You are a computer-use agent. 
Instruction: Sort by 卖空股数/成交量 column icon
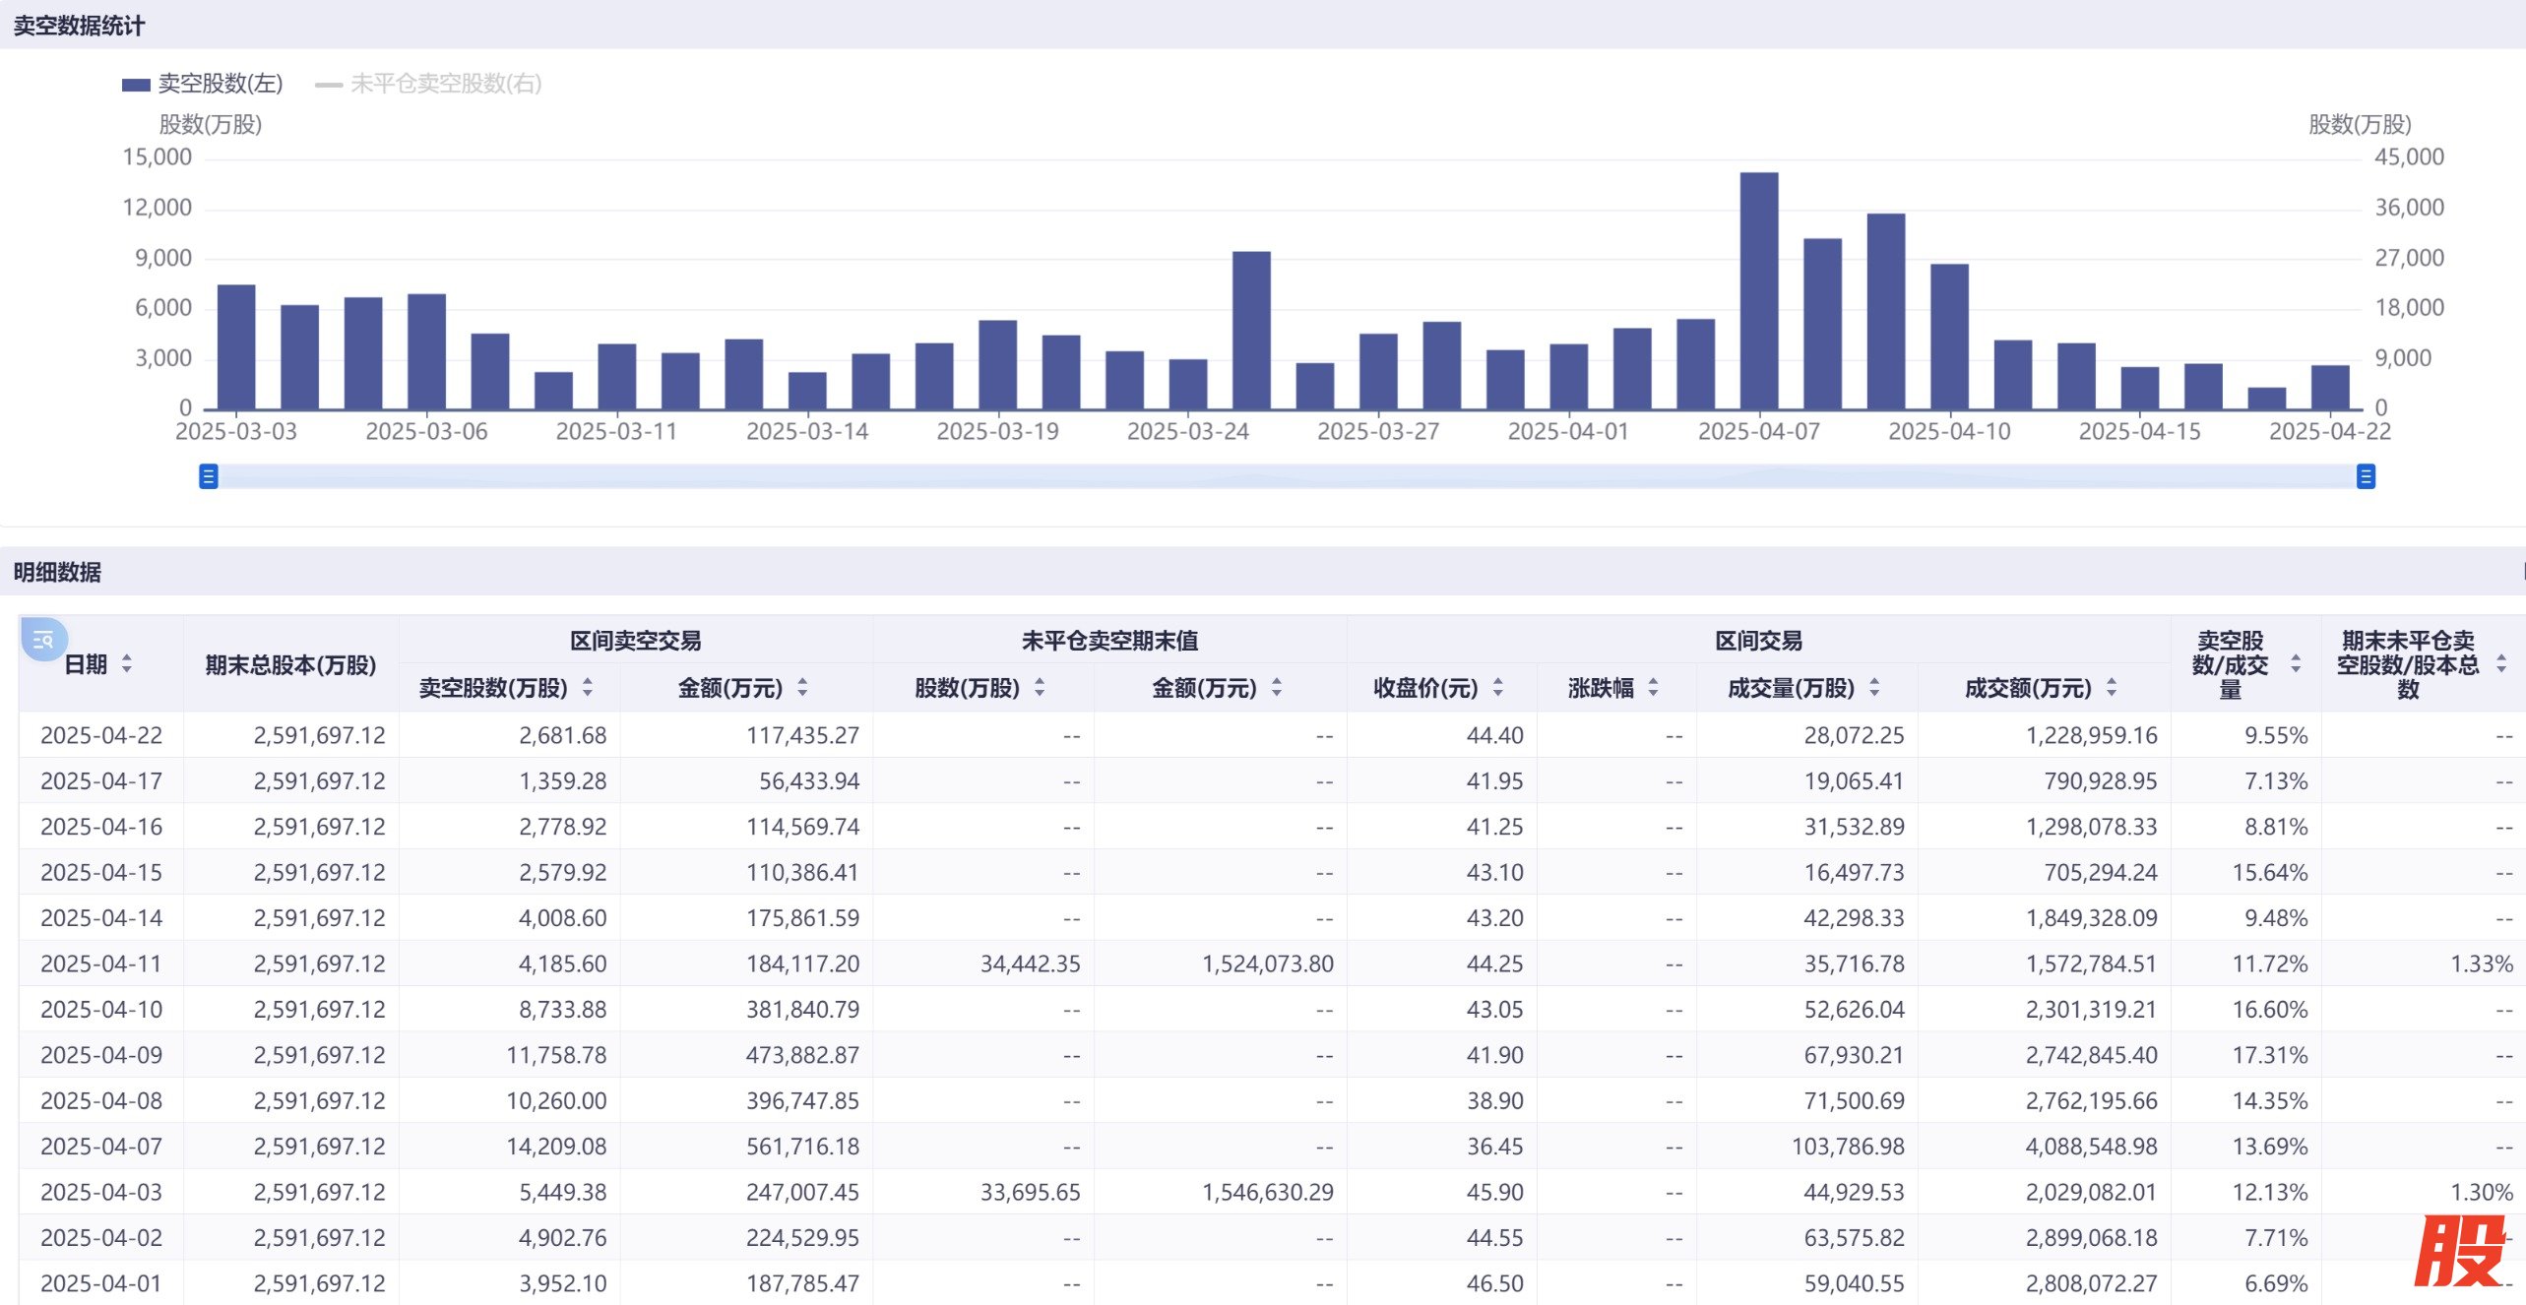pyautogui.click(x=2296, y=664)
